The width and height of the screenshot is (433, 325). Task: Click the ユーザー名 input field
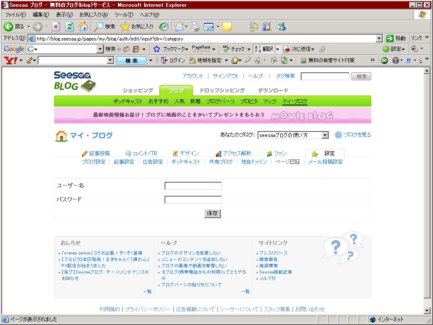[x=193, y=186]
